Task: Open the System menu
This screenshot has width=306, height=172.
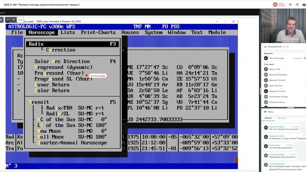Action: pos(153,32)
